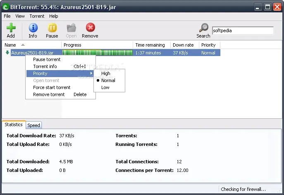Click the greyed Open folder icon

pyautogui.click(x=72, y=28)
